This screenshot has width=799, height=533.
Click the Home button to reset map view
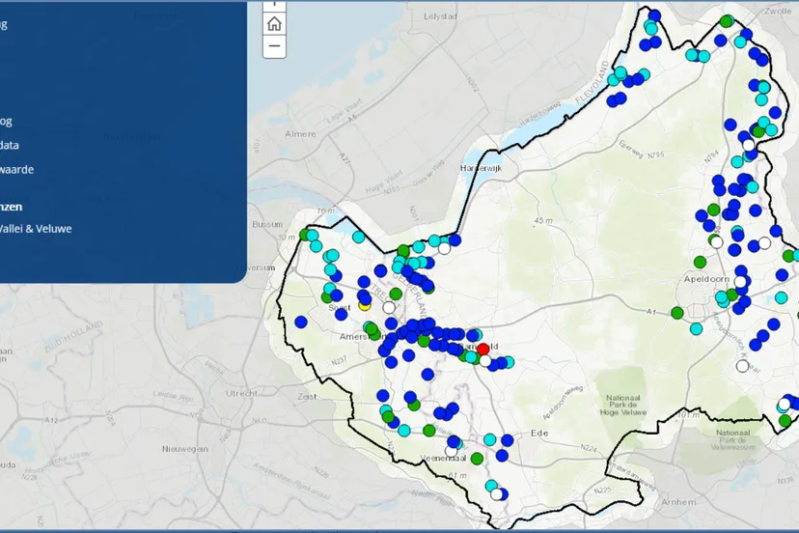[x=274, y=24]
